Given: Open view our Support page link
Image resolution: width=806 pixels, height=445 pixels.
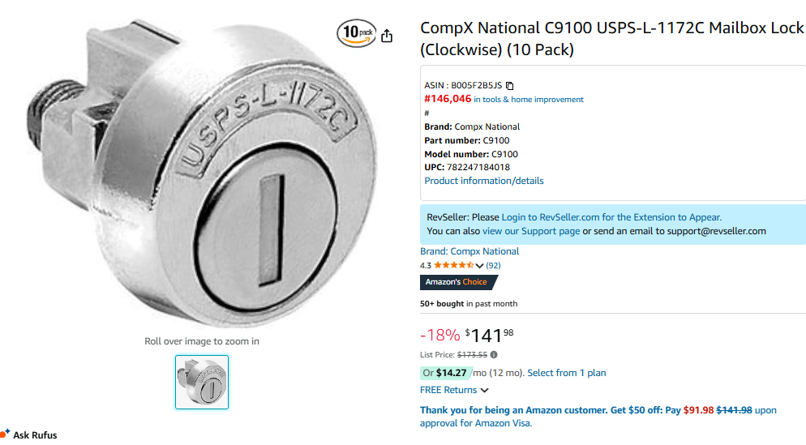Looking at the screenshot, I should [x=531, y=231].
